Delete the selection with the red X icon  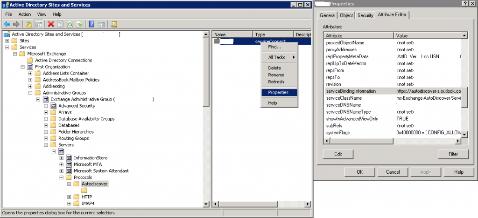point(51,24)
